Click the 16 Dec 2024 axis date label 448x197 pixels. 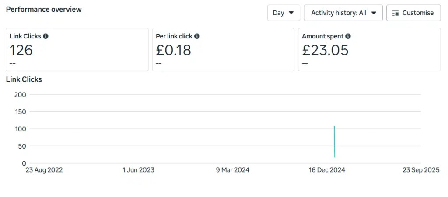[x=327, y=170]
